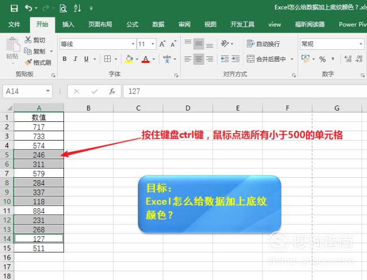The height and width of the screenshot is (280, 367).
Task: Open Alignment group dialog launcher
Action: click(294, 75)
